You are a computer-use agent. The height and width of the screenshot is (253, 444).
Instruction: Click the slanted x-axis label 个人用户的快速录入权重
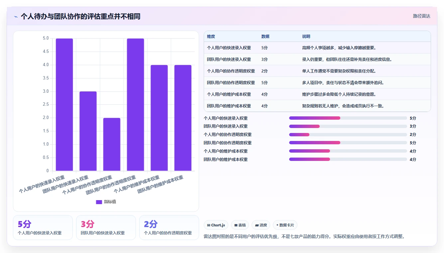42,185
